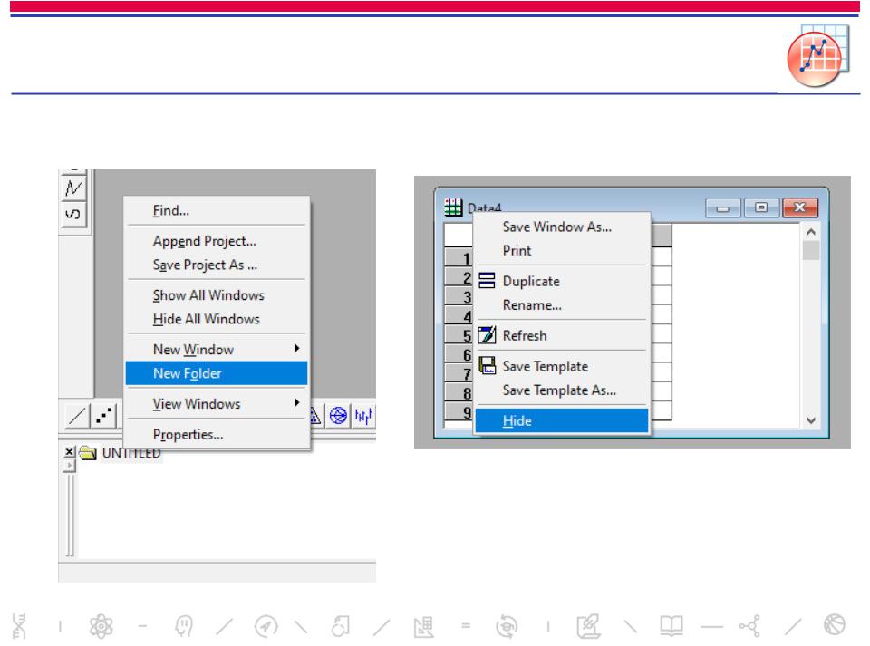Click the Origin logo at top right
The image size is (870, 646).
pyautogui.click(x=817, y=55)
